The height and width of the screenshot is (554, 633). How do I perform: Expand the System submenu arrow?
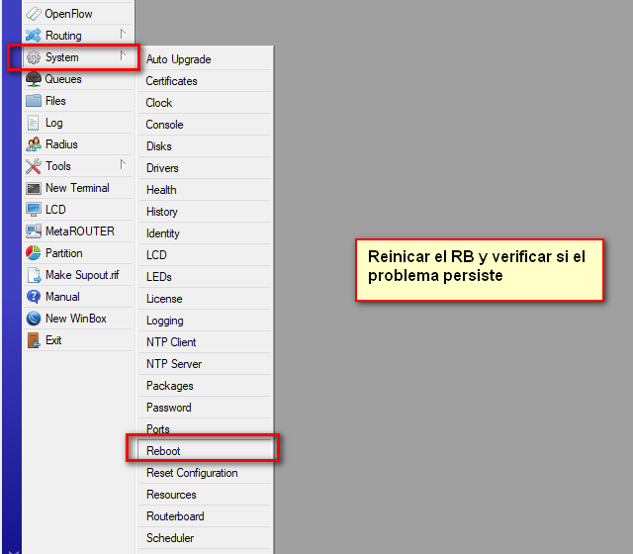(123, 56)
